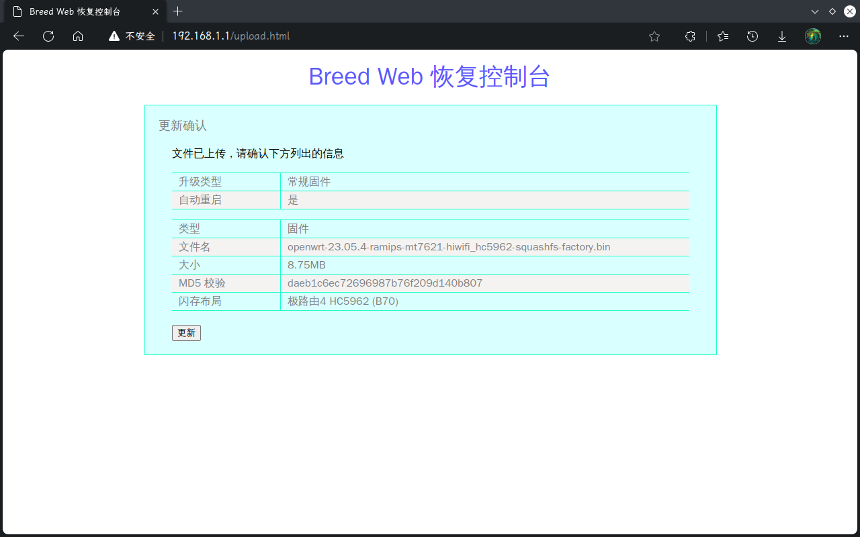Expand the tab list chevron

[814, 11]
